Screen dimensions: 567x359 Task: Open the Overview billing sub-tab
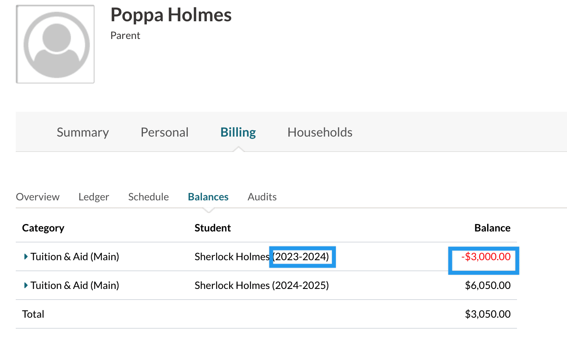click(38, 197)
